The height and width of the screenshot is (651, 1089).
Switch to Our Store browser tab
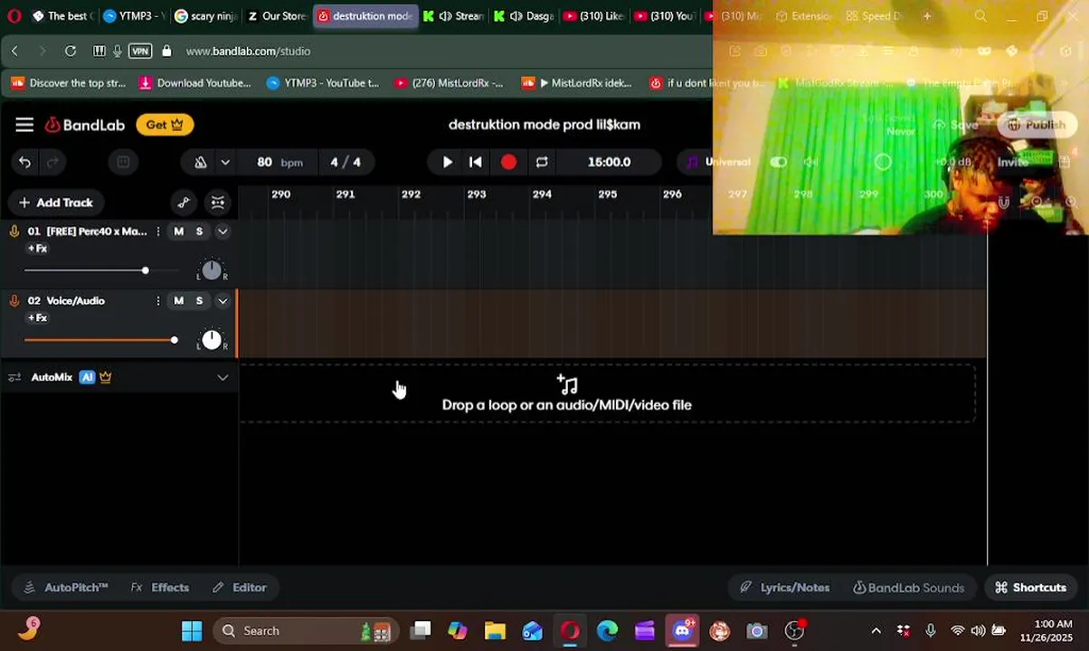point(276,16)
